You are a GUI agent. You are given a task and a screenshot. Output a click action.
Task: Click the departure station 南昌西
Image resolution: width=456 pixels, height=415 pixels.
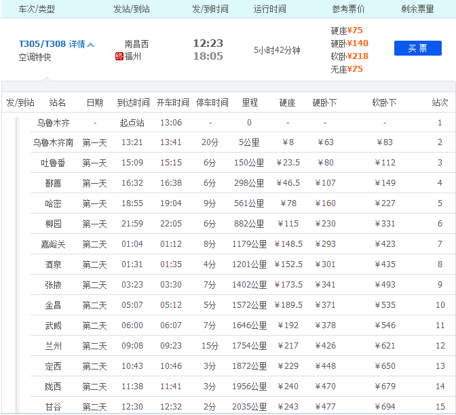[x=136, y=44]
